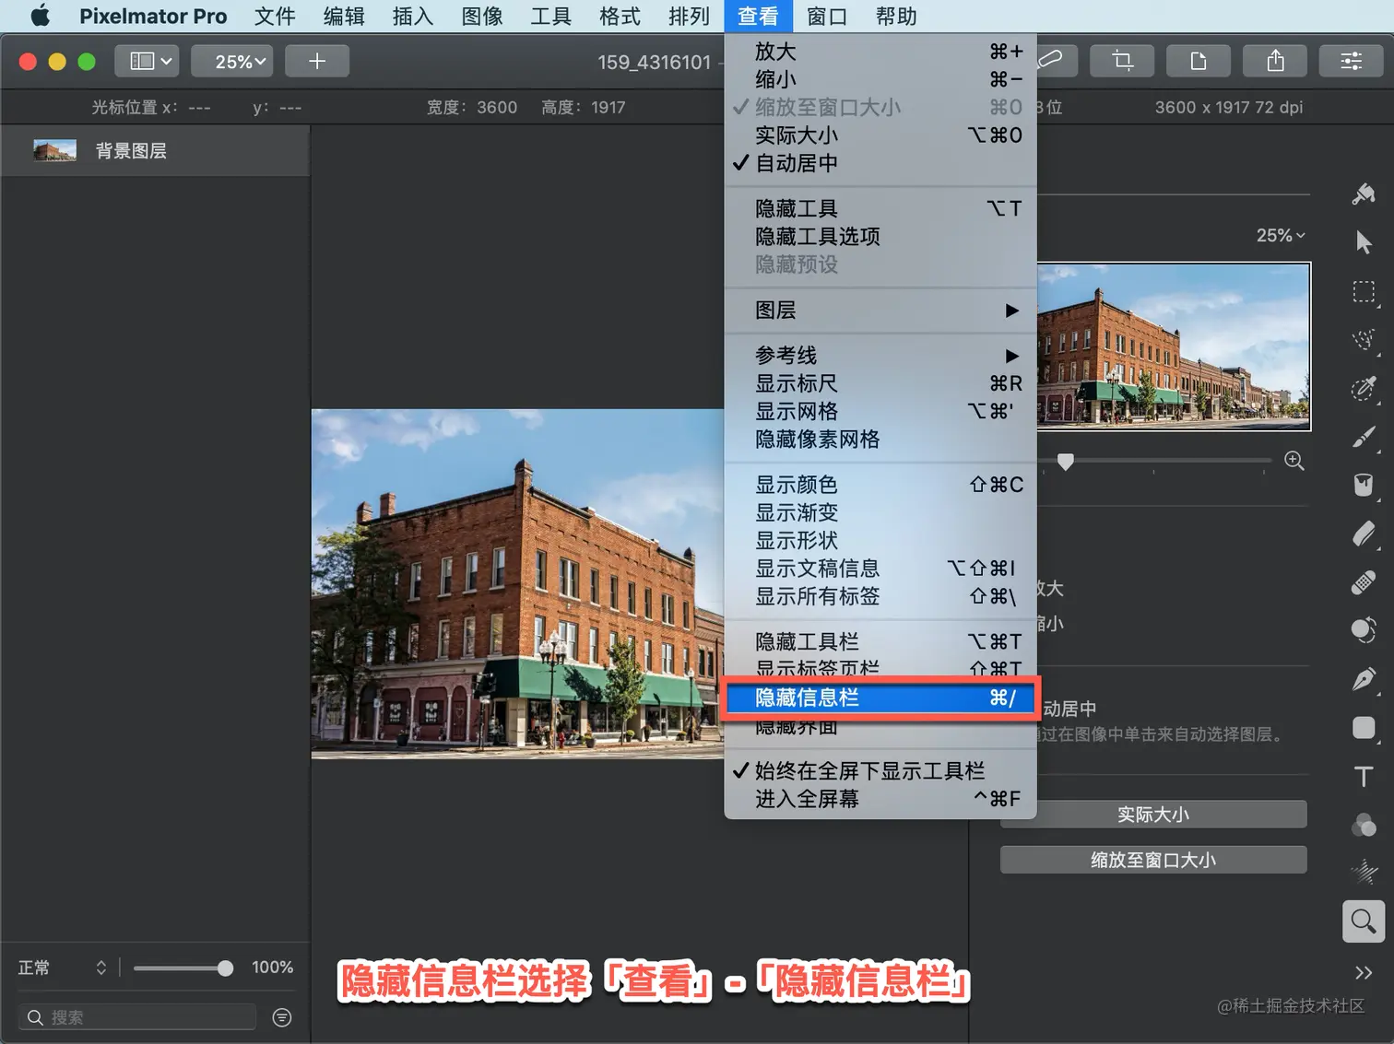
Task: Select the Color Adjustments tool
Action: 1364,825
